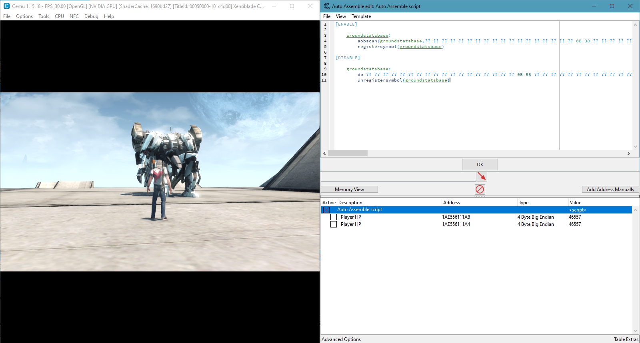Open the Memory View button
640x343 pixels.
(x=349, y=189)
